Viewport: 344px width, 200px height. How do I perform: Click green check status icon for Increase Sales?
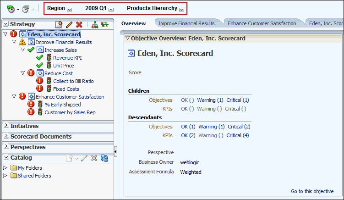[31, 50]
